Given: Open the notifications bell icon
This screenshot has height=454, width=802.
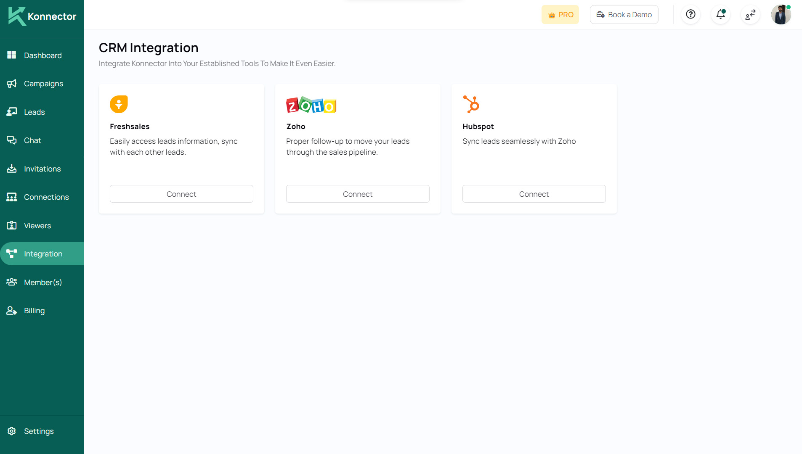Looking at the screenshot, I should point(720,15).
